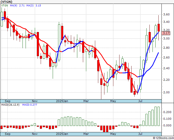Viewport: 174px width, 140px height.
Task: Open the 12Stocks.com copyright link
Action: tap(163, 138)
